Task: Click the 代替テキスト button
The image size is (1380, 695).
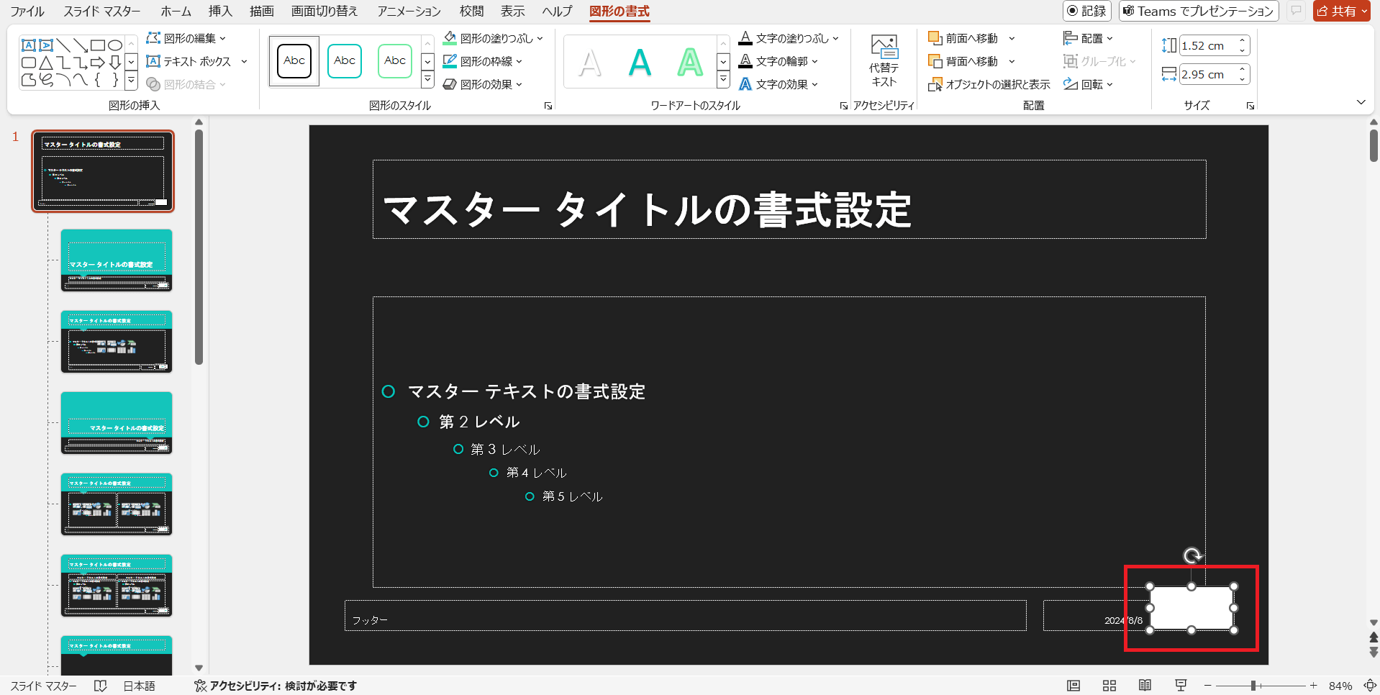Action: [884, 61]
